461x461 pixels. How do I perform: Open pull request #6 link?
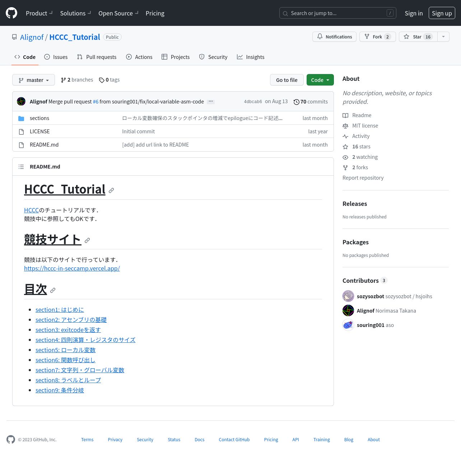click(96, 102)
